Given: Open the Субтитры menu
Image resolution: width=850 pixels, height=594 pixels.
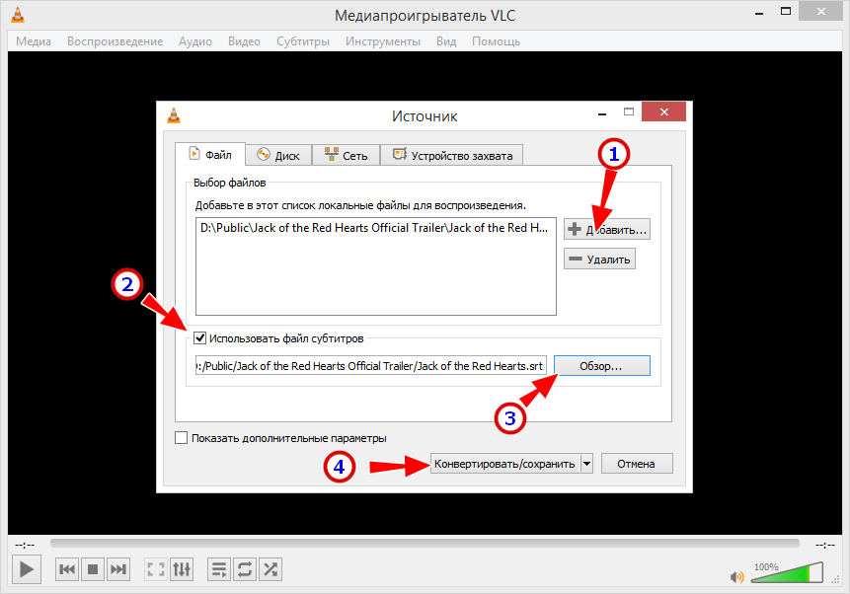Looking at the screenshot, I should click(x=303, y=41).
